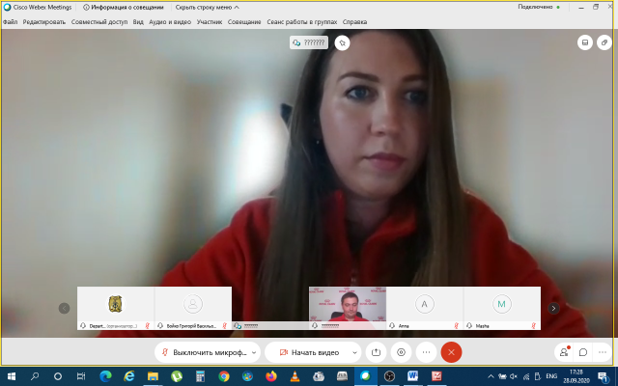Click muted microphone icon on Anna tile
The image size is (618, 386).
click(456, 326)
